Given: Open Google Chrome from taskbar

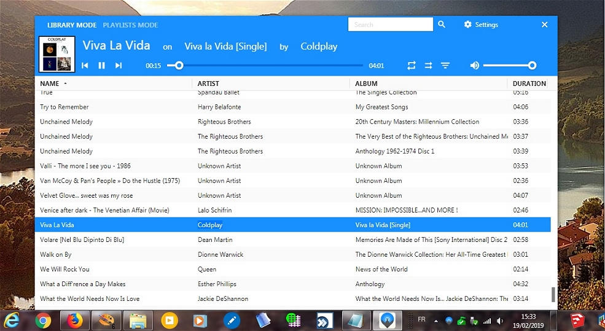Looking at the screenshot, I should tap(43, 321).
